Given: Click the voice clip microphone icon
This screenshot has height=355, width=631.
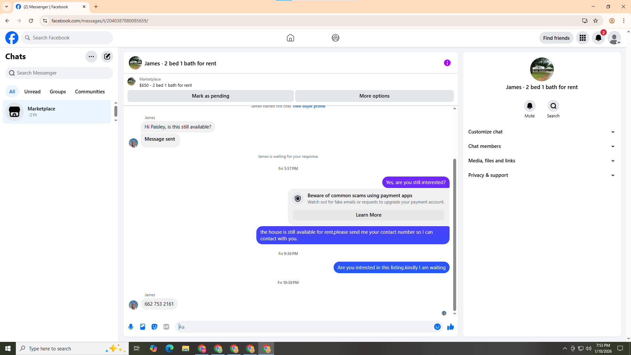Looking at the screenshot, I should click(131, 327).
